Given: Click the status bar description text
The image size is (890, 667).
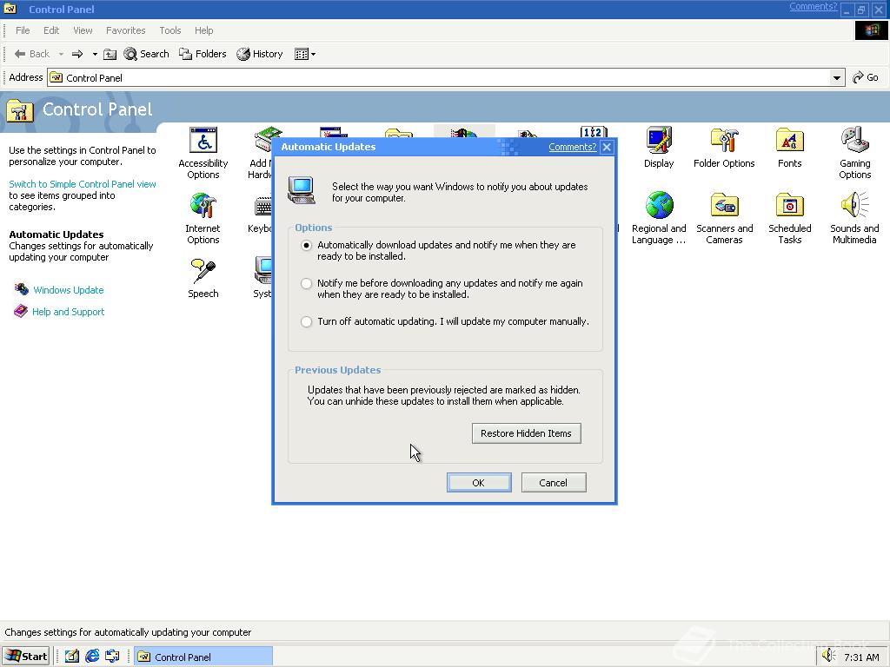Looking at the screenshot, I should pyautogui.click(x=128, y=632).
